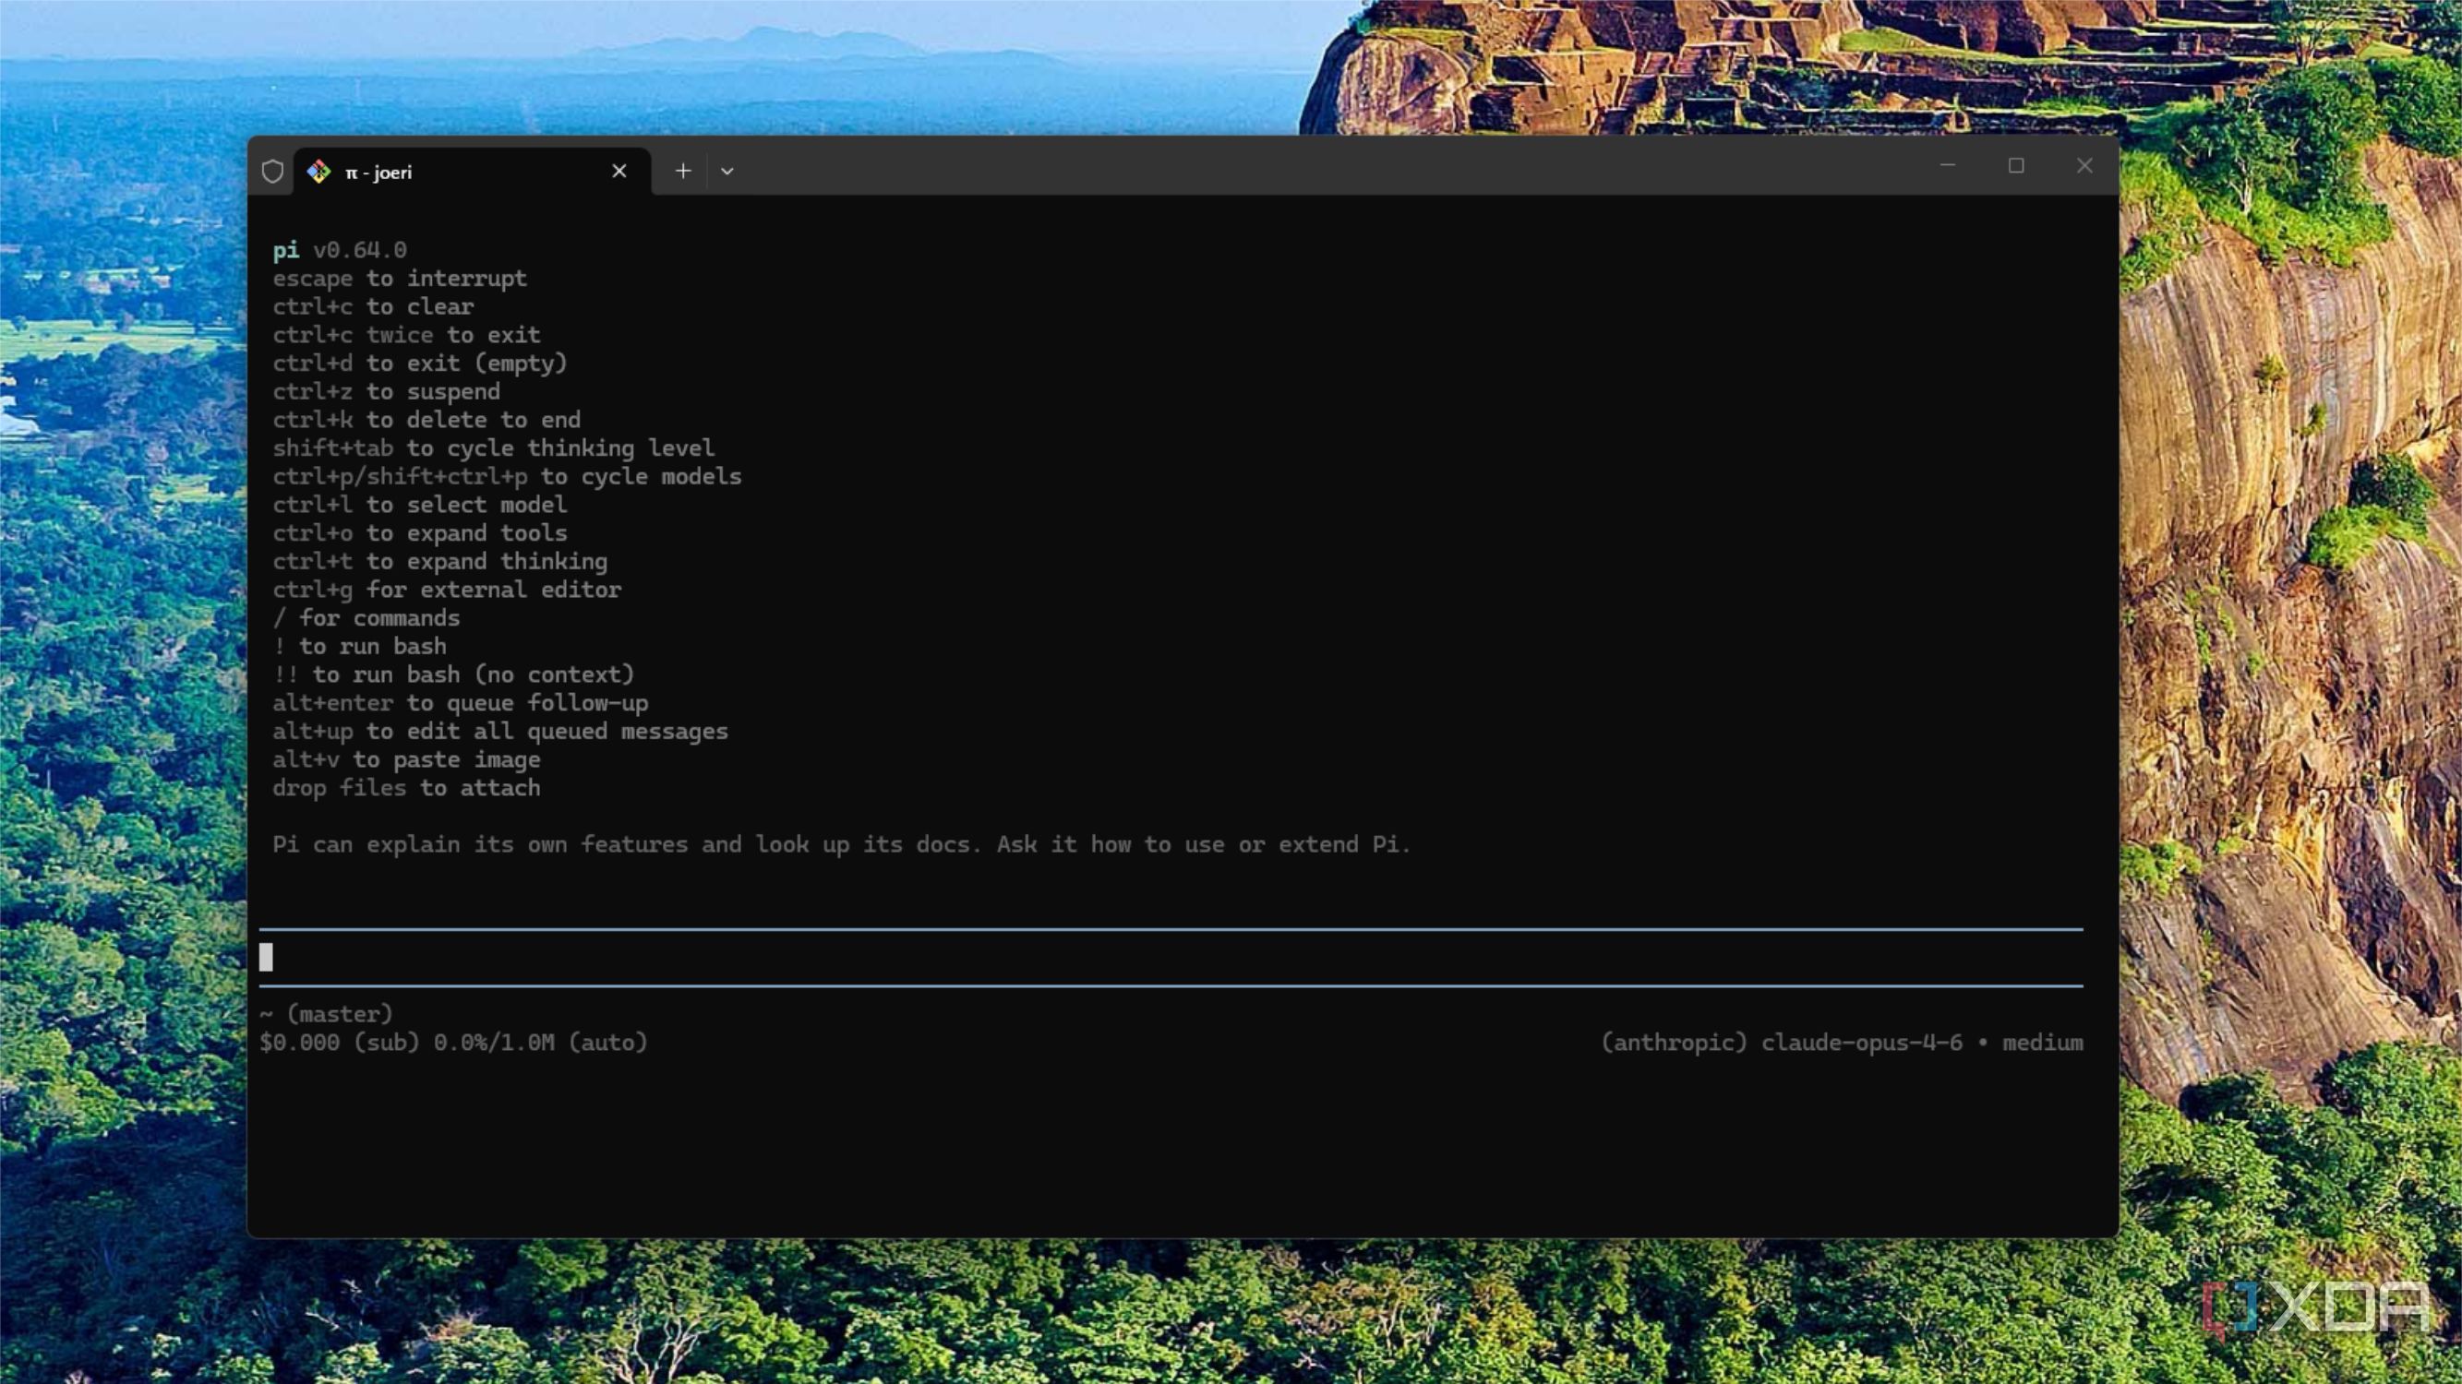Click the 'ctrl+c twice to exit' line
Viewport: 2462px width, 1384px height.
pyautogui.click(x=406, y=335)
